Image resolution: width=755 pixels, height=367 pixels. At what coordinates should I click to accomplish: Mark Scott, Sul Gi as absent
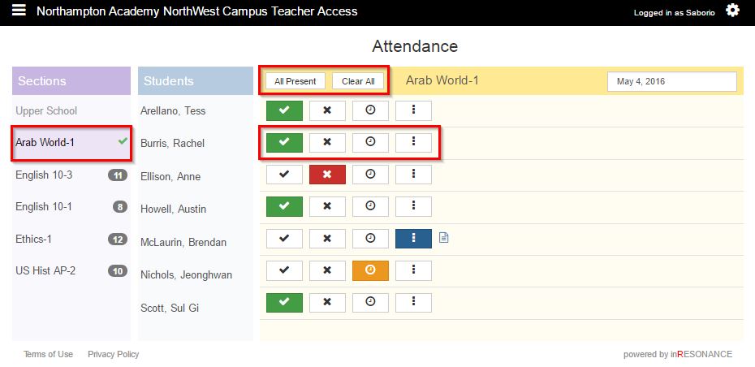tap(327, 303)
